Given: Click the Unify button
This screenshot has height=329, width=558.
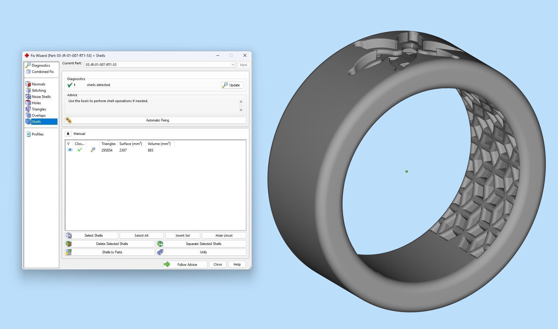Looking at the screenshot, I should pos(201,252).
